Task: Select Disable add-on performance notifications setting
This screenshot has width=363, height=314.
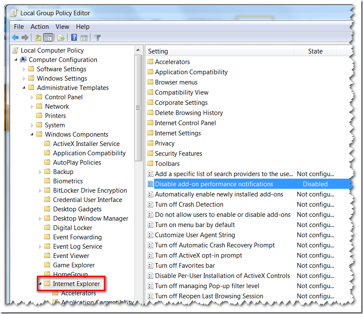Action: pyautogui.click(x=214, y=184)
